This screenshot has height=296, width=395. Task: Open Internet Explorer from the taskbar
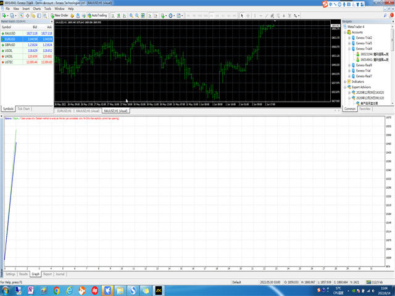pos(69,290)
